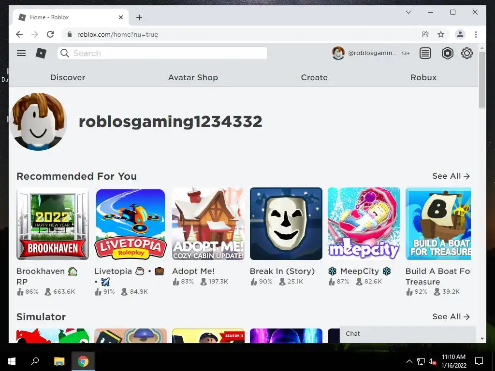Open the Windows Start menu

[12, 361]
